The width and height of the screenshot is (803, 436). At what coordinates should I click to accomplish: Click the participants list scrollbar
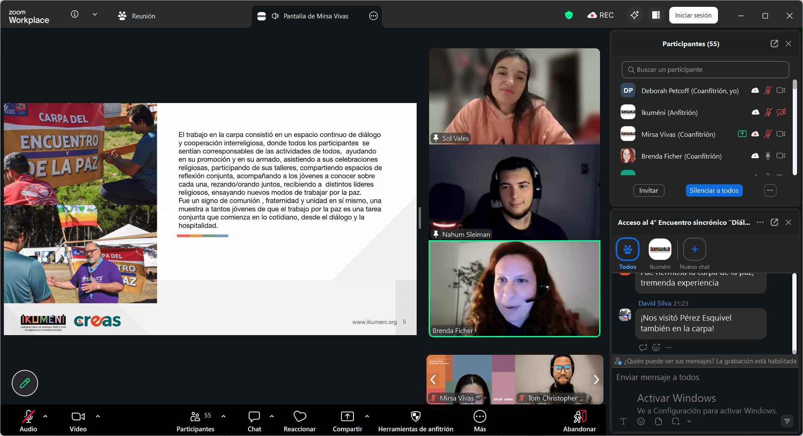[x=795, y=127]
